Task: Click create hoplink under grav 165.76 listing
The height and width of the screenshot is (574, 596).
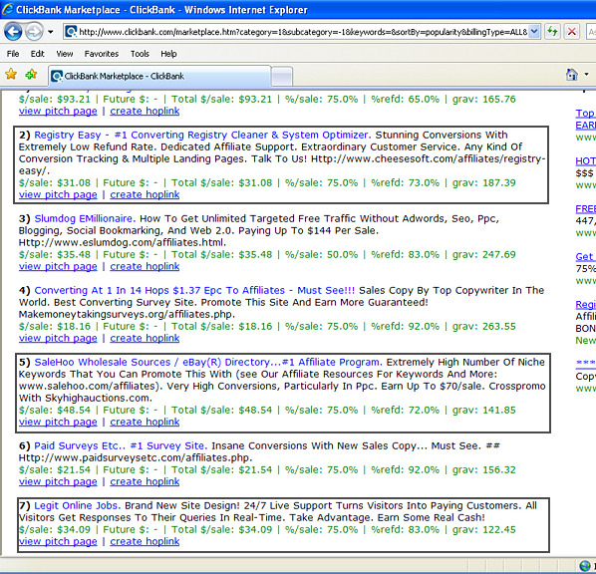Action: click(145, 111)
